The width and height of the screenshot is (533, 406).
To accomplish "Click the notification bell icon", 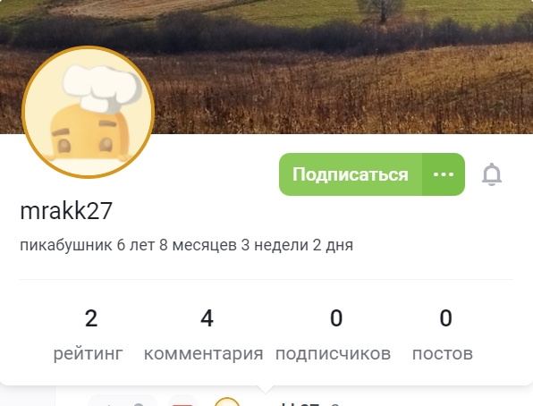I will coord(492,174).
